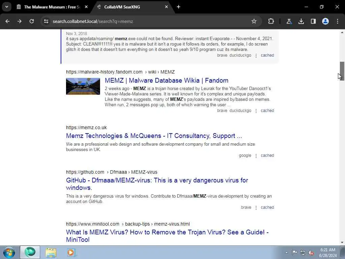The image size is (345, 259).
Task: Reload the current page
Action: 32,21
